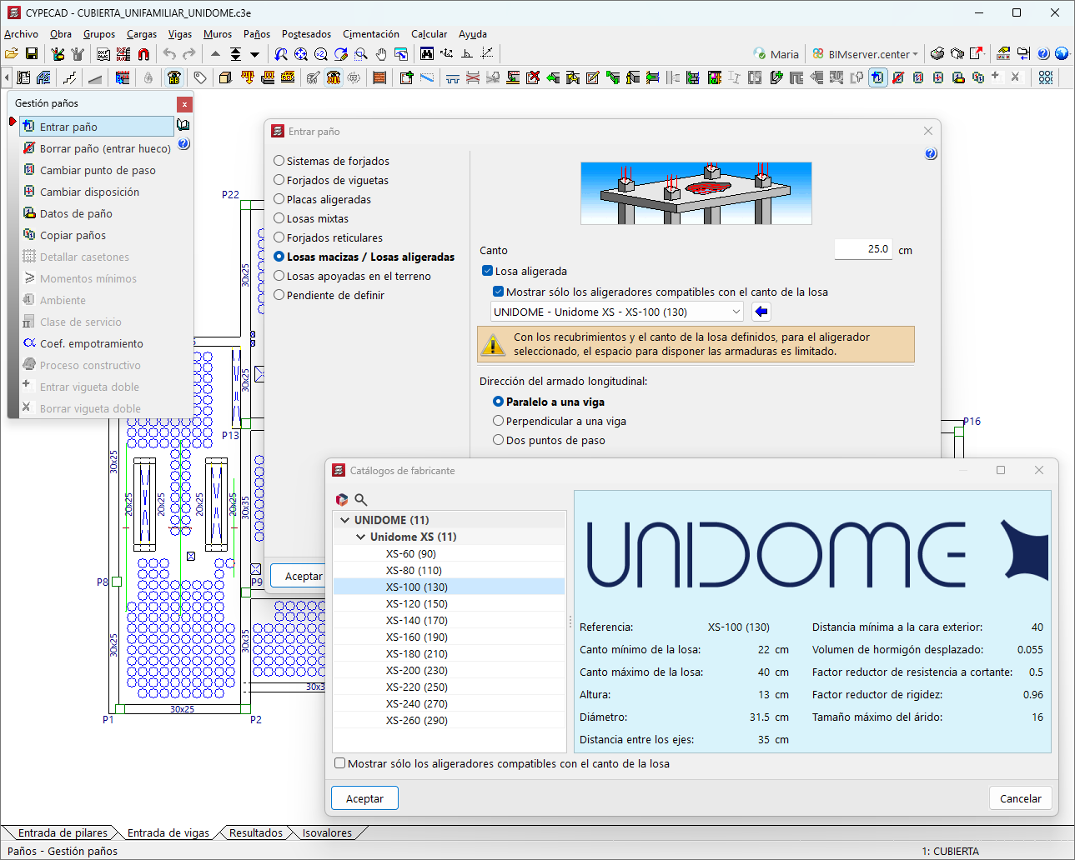Click the price tag icon in the second toolbar

tap(200, 77)
